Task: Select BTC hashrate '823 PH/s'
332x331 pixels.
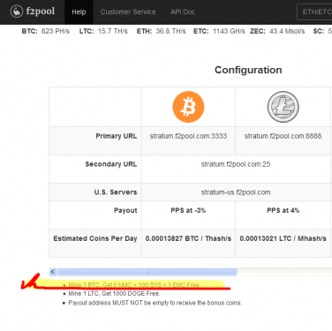Action: tap(56, 31)
